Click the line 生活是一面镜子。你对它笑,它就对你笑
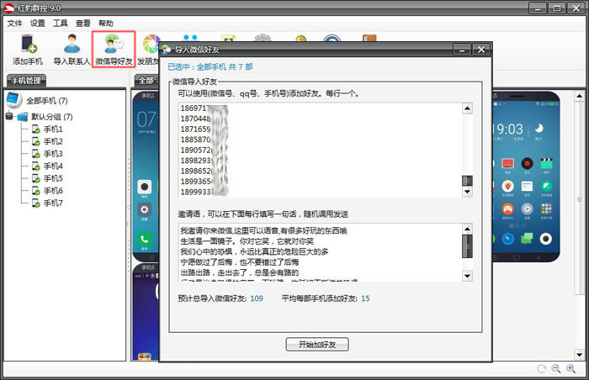Screen dimensions: 589x380 (x=247, y=241)
